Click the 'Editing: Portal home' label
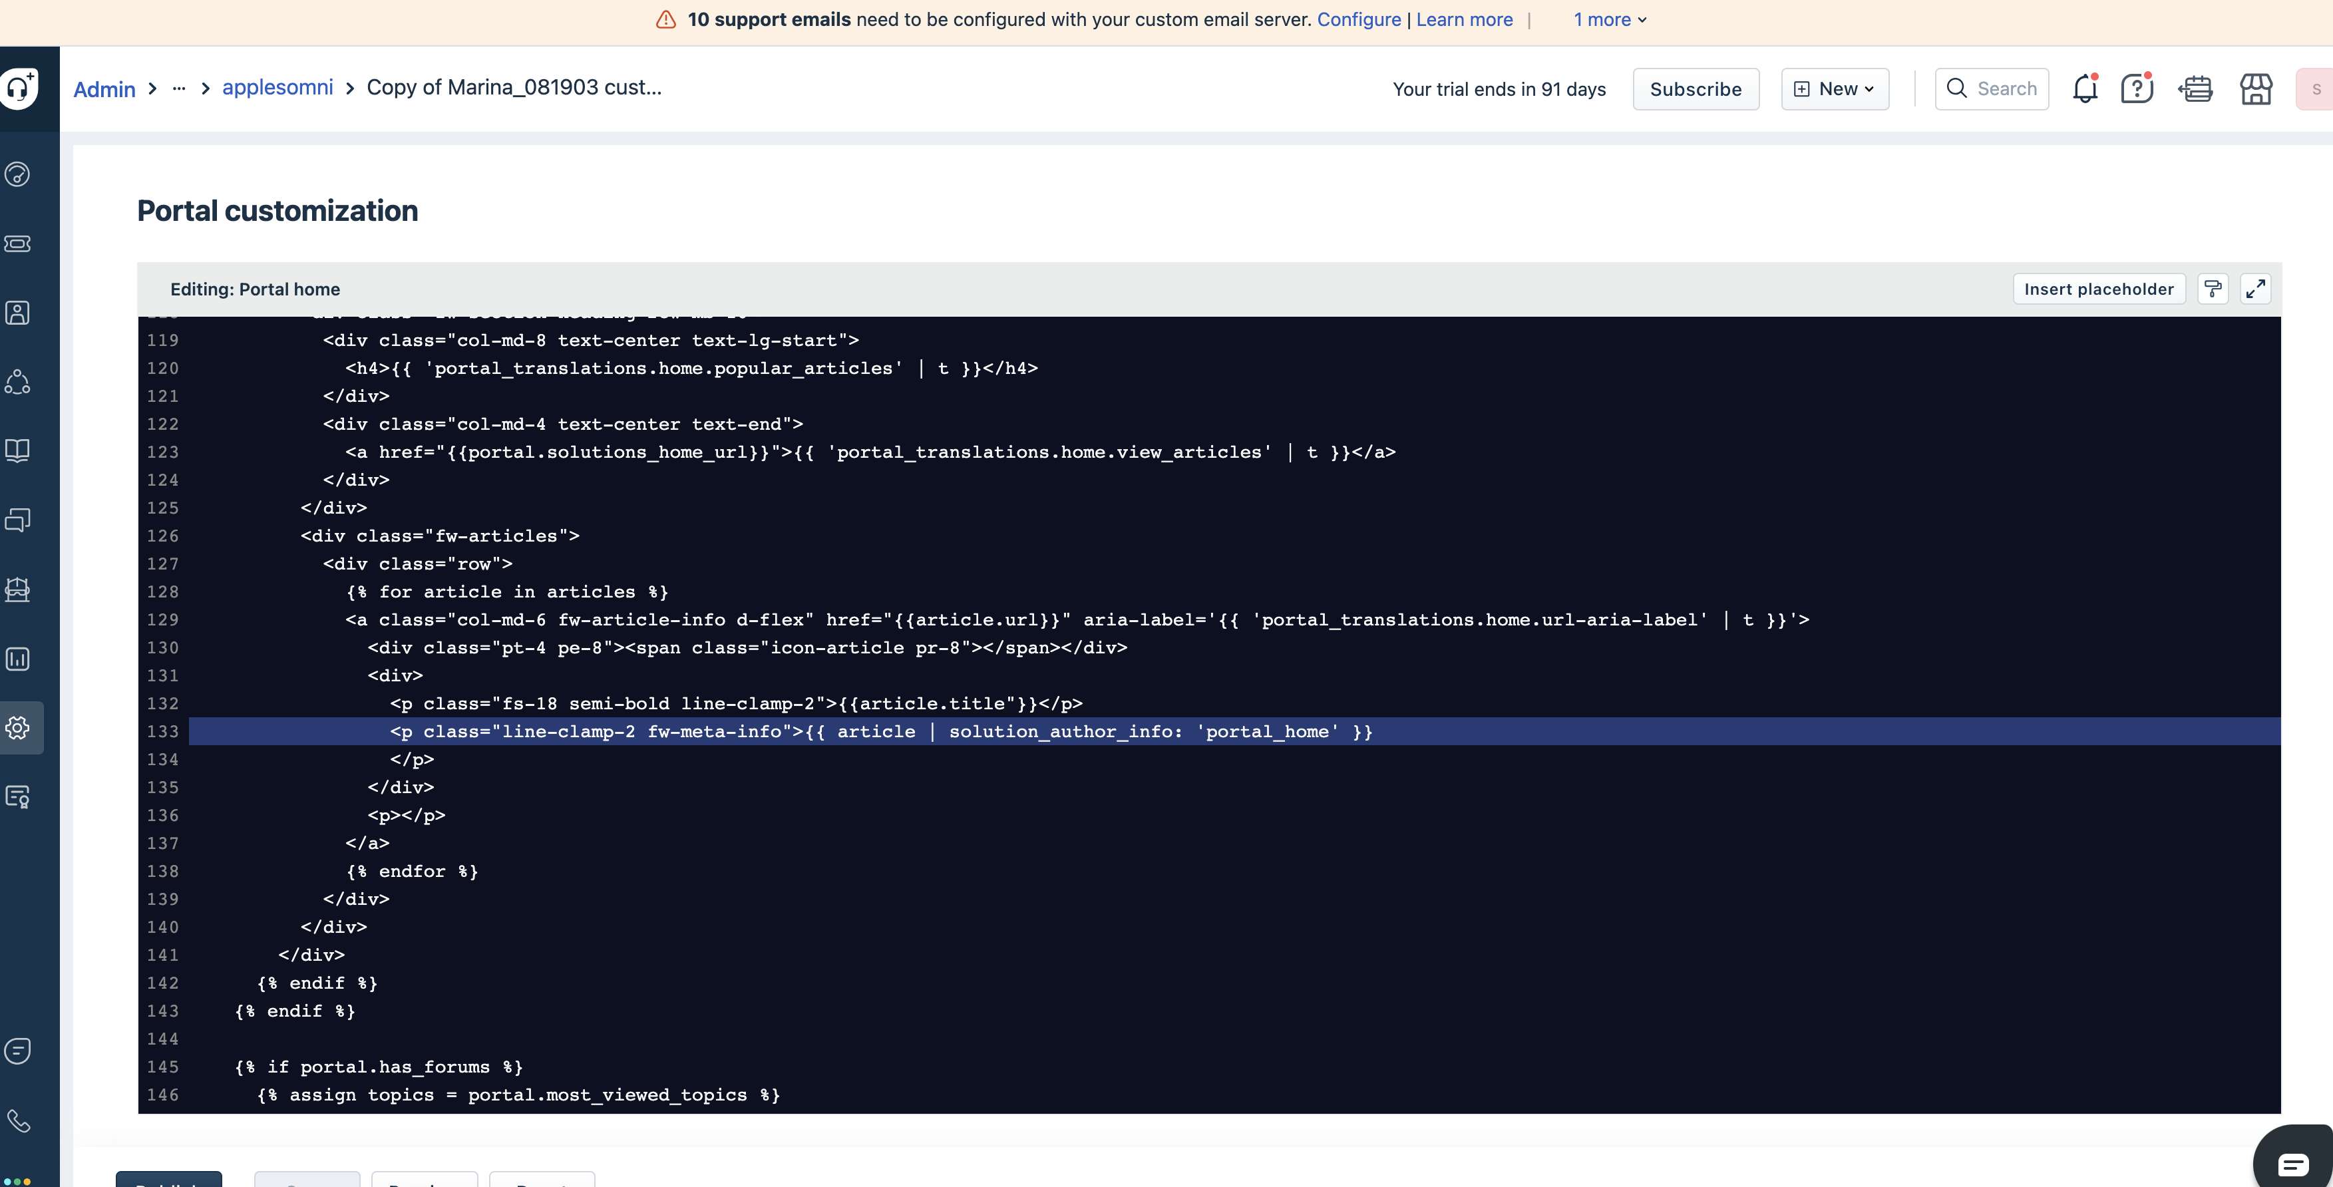Image resolution: width=2333 pixels, height=1187 pixels. [256, 289]
